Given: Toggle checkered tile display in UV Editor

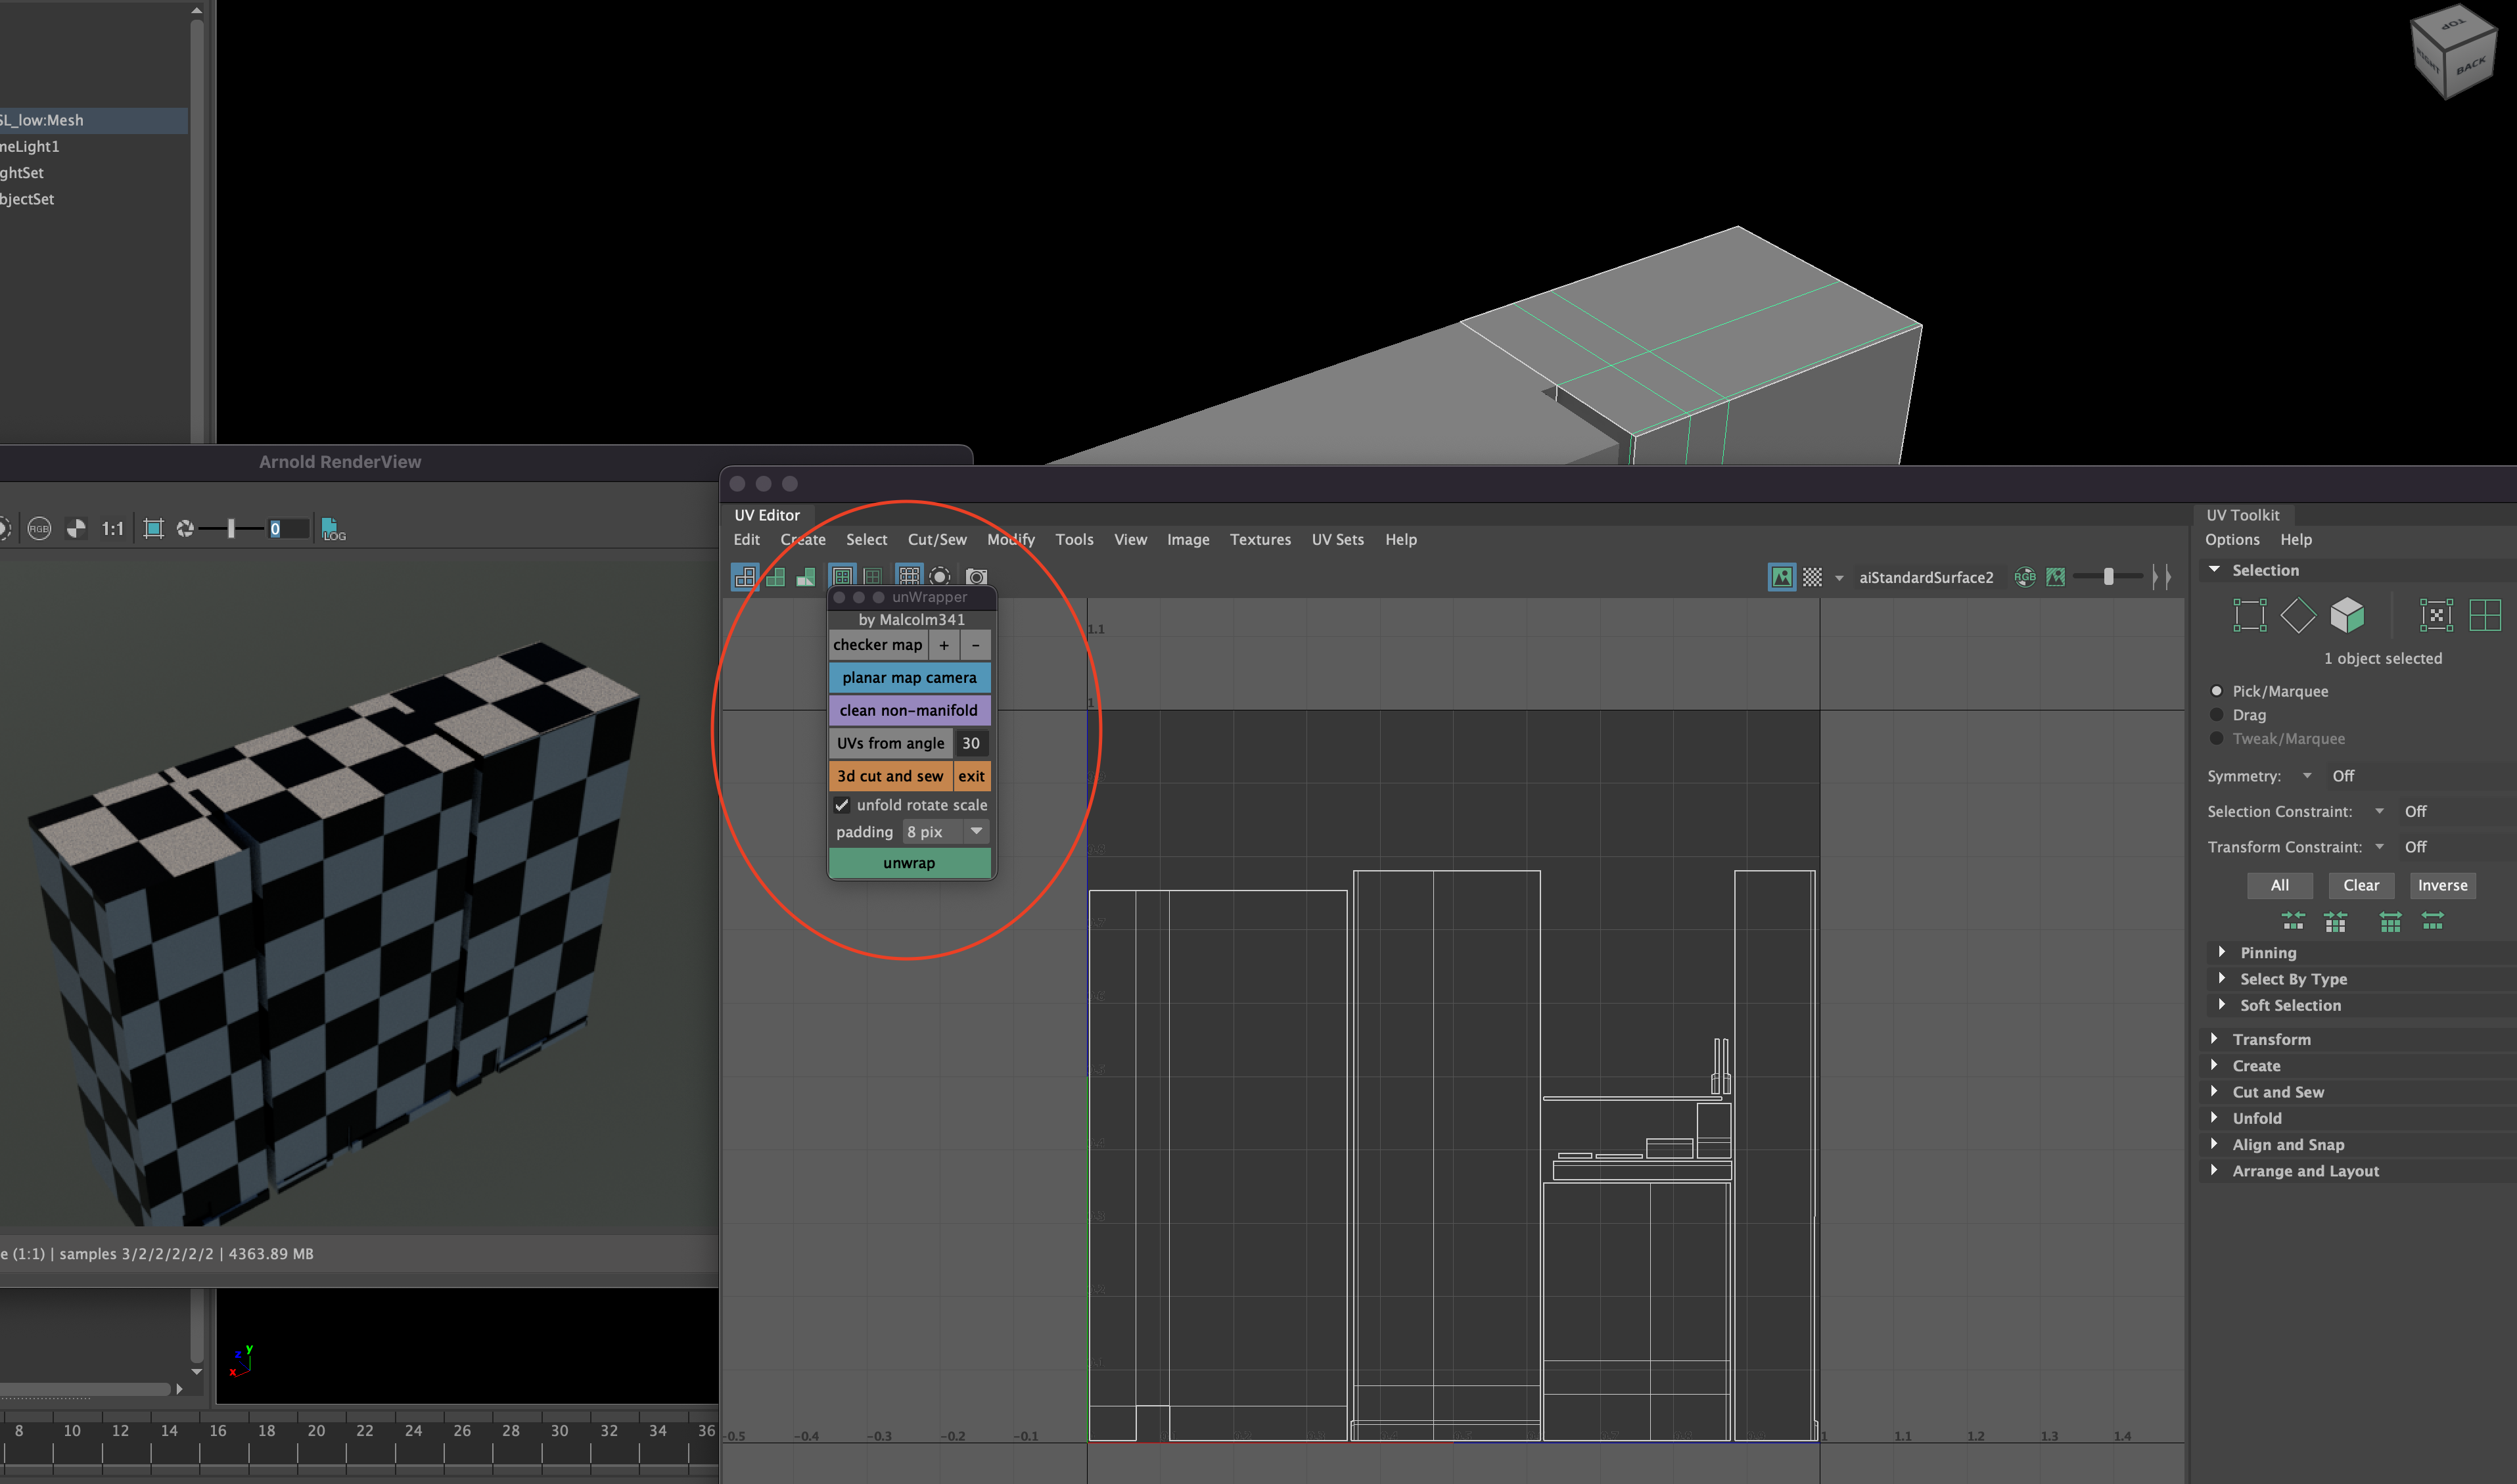Looking at the screenshot, I should 1812,577.
